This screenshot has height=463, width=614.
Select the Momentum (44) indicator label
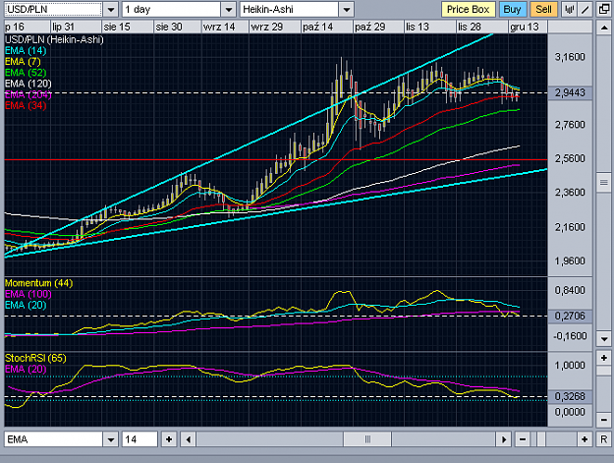(38, 283)
